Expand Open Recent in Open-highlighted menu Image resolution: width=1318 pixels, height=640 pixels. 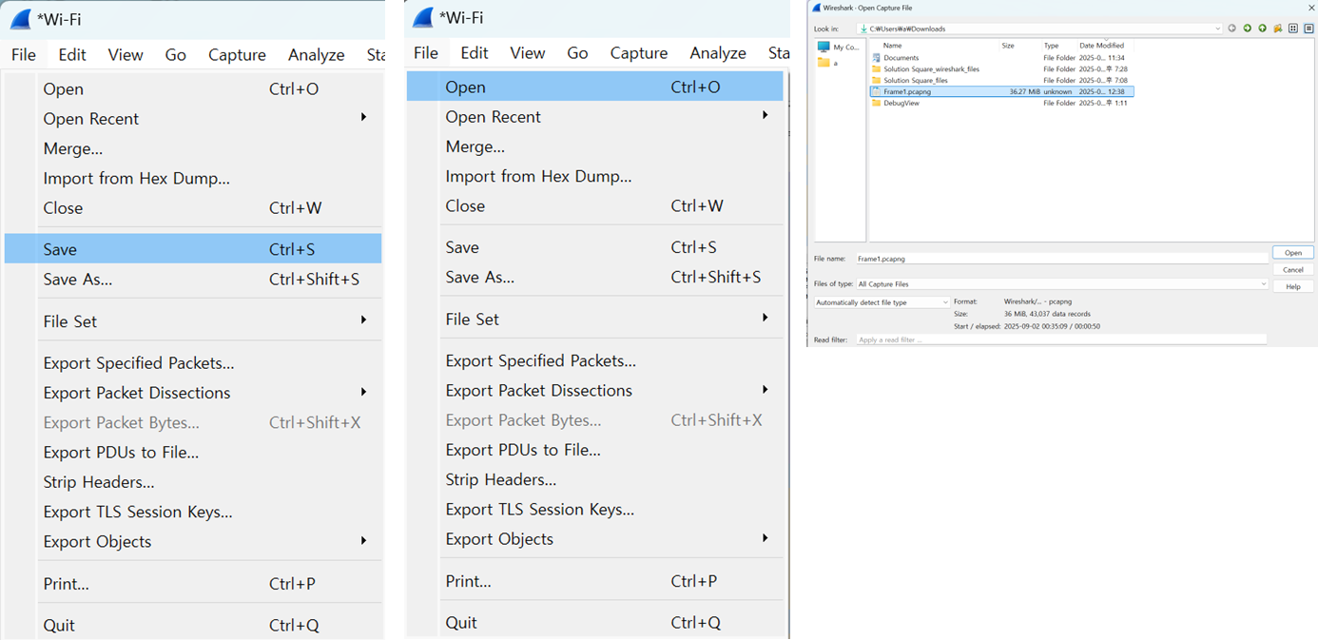[x=765, y=116]
